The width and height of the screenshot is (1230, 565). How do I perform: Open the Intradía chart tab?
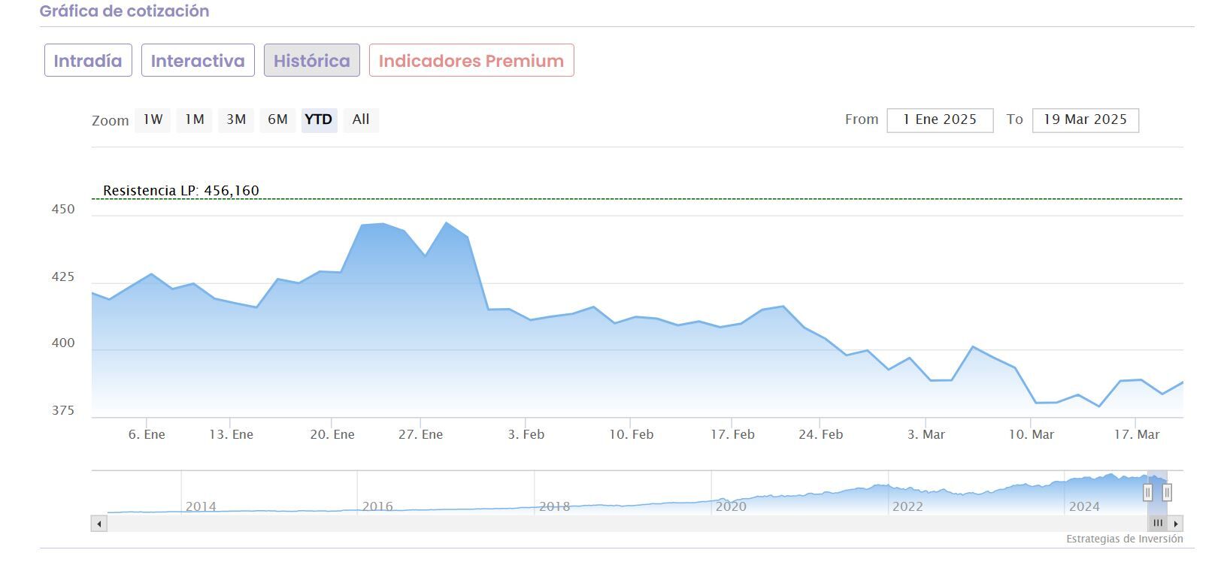click(88, 60)
